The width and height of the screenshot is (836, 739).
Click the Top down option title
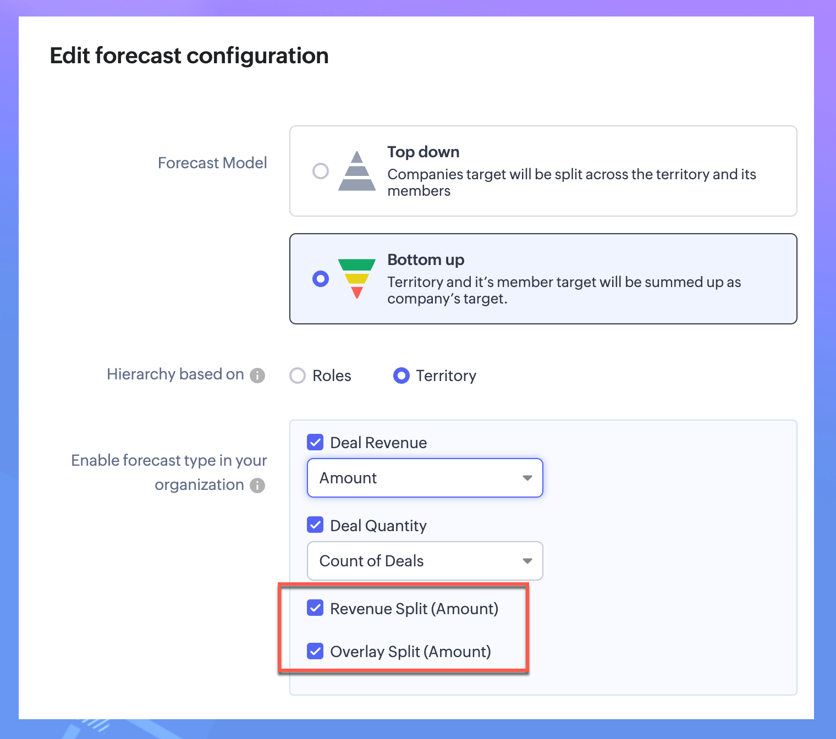423,152
